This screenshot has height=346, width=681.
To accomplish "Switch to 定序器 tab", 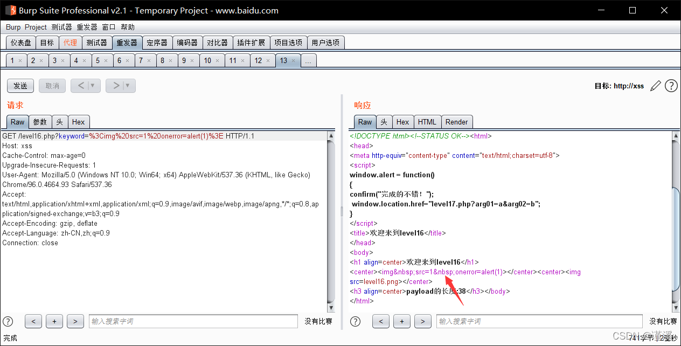I will (x=157, y=43).
